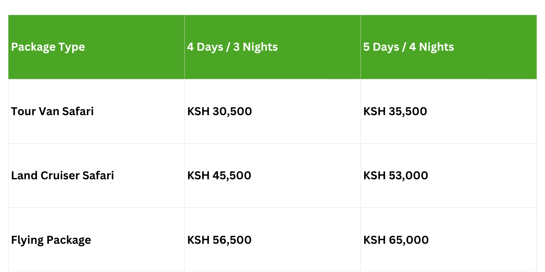Click the KSH 65,000 price cell

(x=396, y=240)
